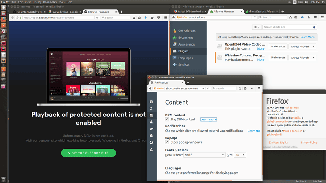
Task: Select Appearance in add-ons sidebar
Action: [189, 44]
